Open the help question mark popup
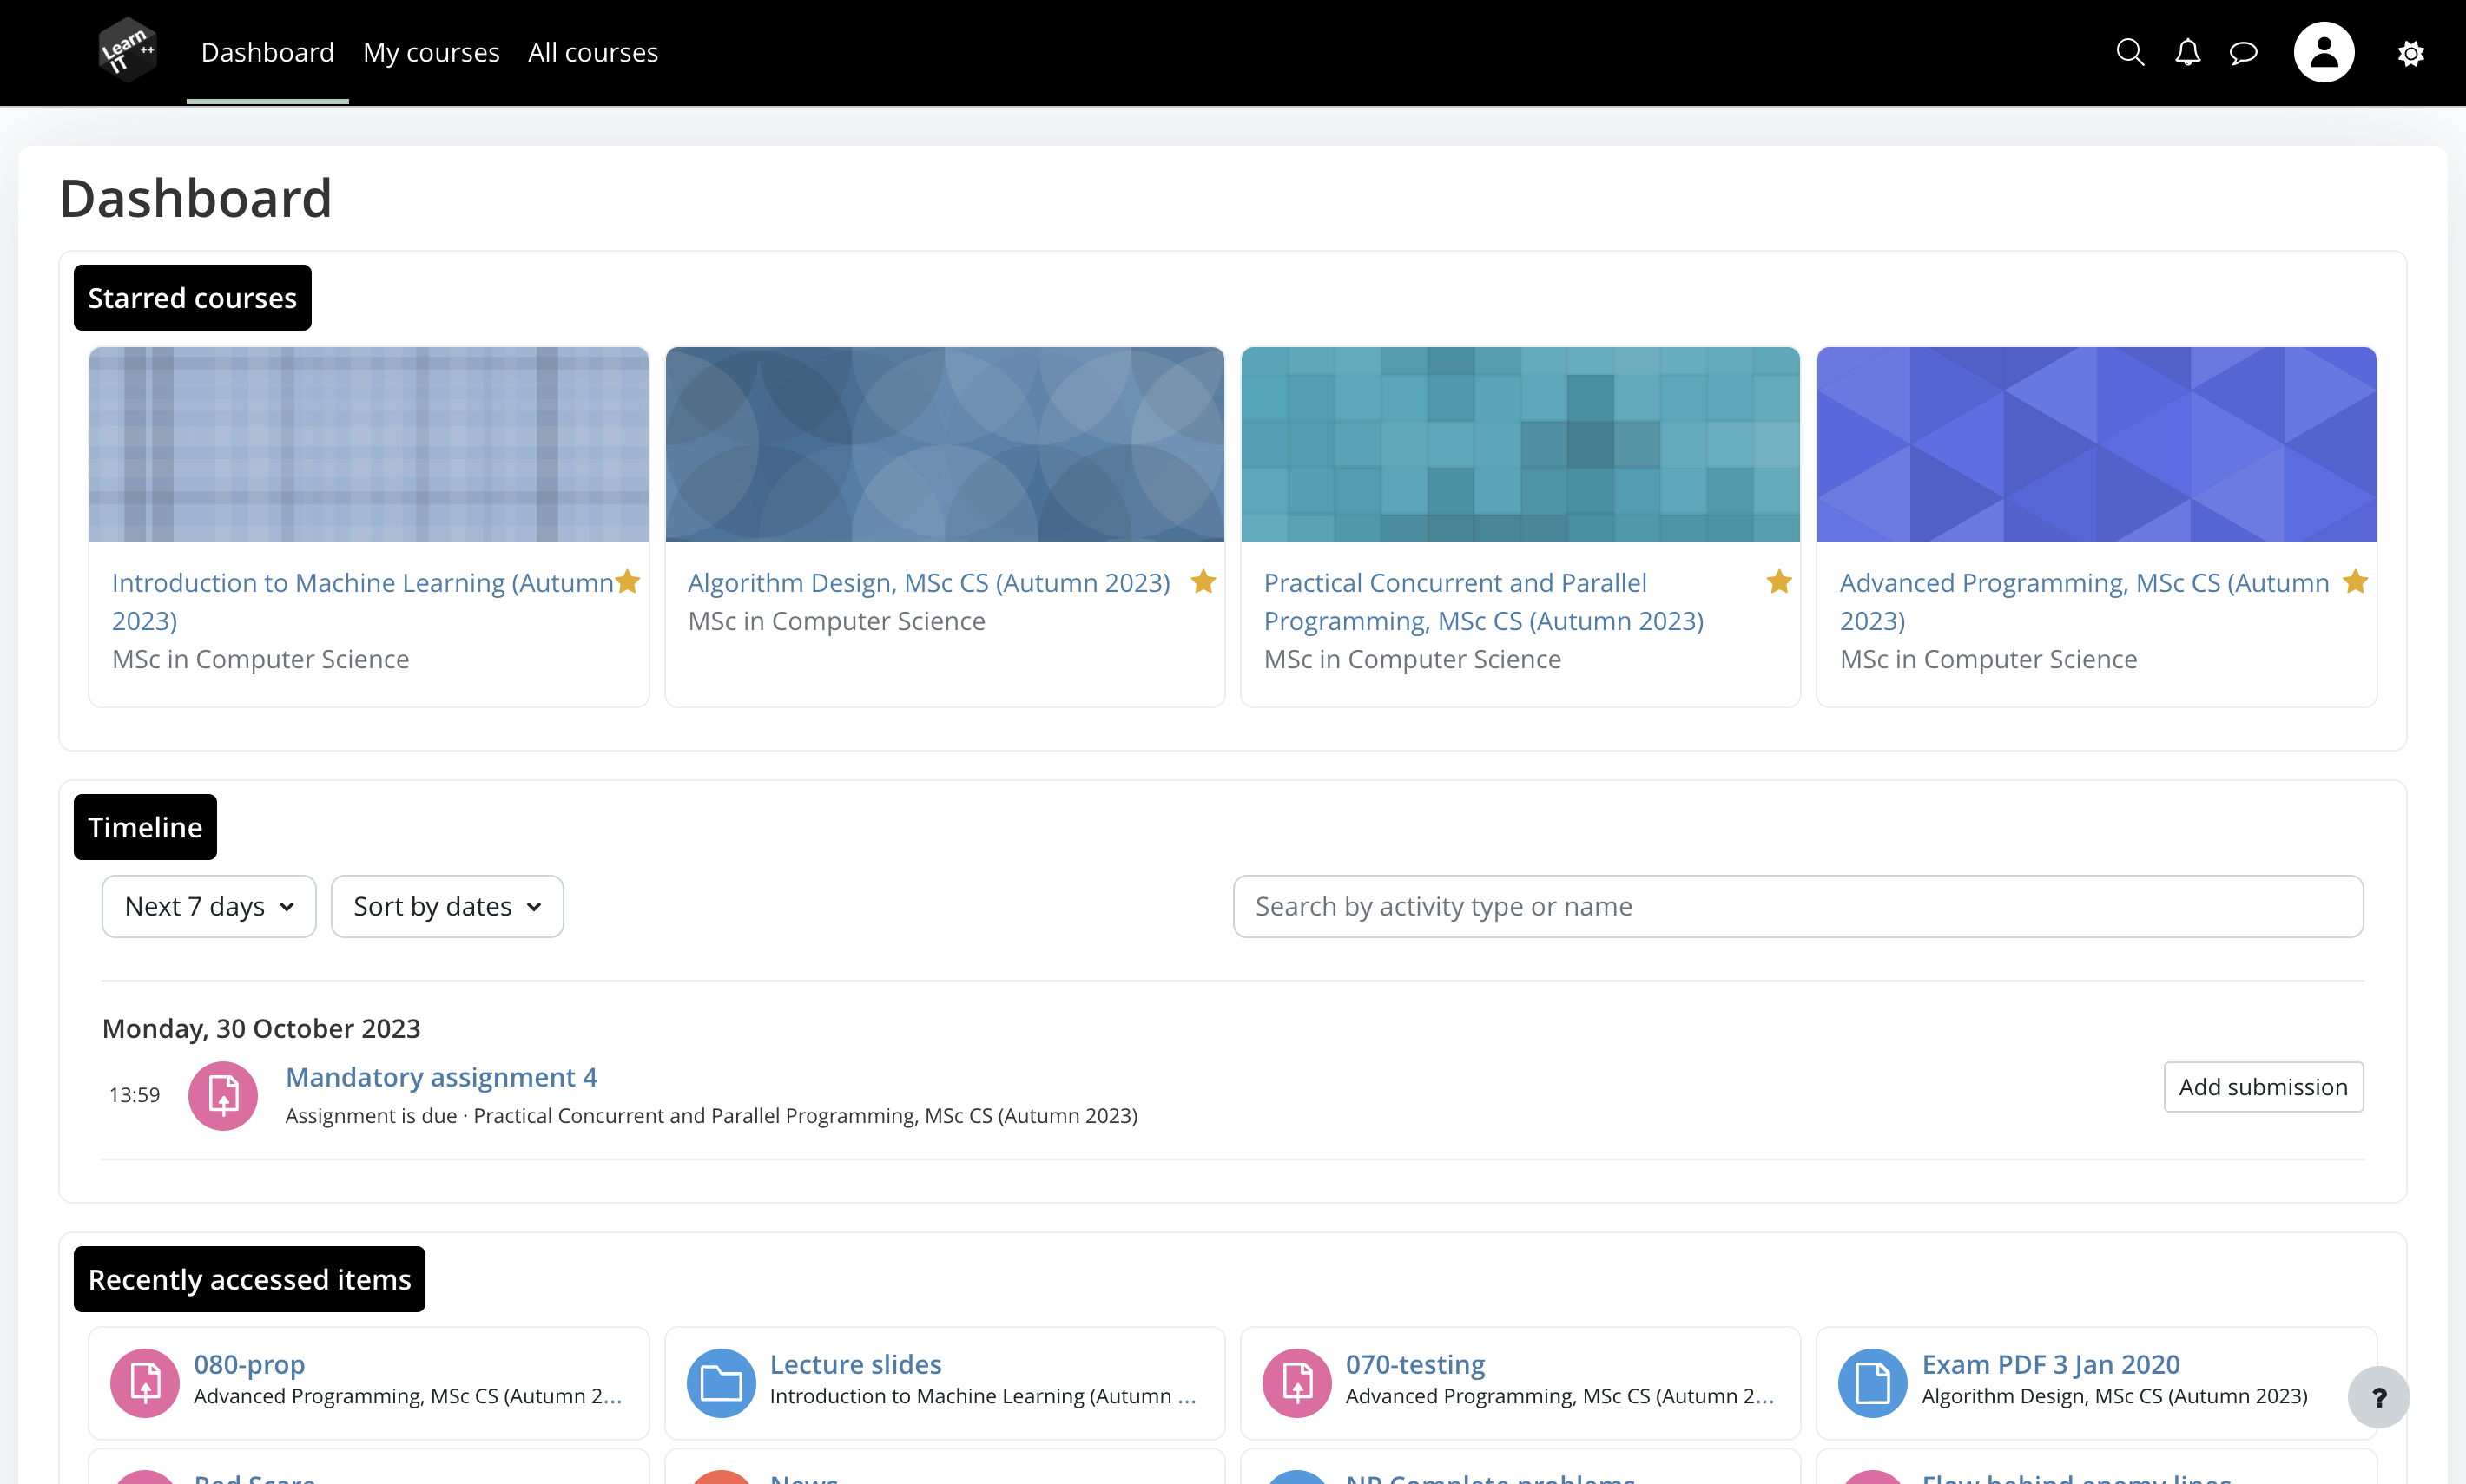The image size is (2466, 1484). point(2379,1397)
